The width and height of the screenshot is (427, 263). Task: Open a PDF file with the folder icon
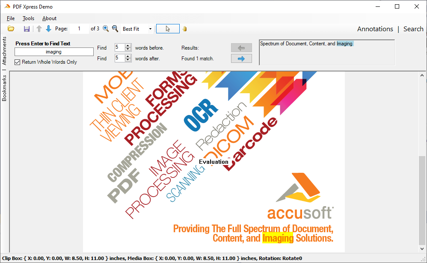(11, 29)
